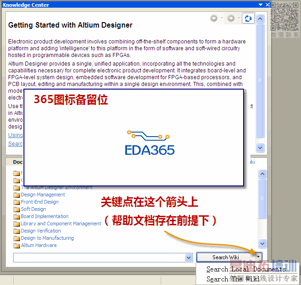The width and height of the screenshot is (301, 285).
Task: Click the upper pane scroll down arrow
Action: click(x=260, y=148)
